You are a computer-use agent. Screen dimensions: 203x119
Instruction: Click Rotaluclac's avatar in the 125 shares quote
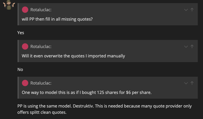point(25,83)
